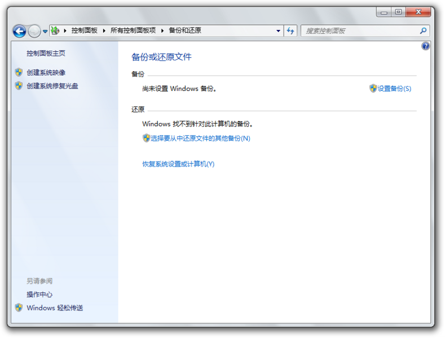Image resolution: width=445 pixels, height=338 pixels.
Task: Click shield icon beside Windows 轻松传送
Action: 19,308
